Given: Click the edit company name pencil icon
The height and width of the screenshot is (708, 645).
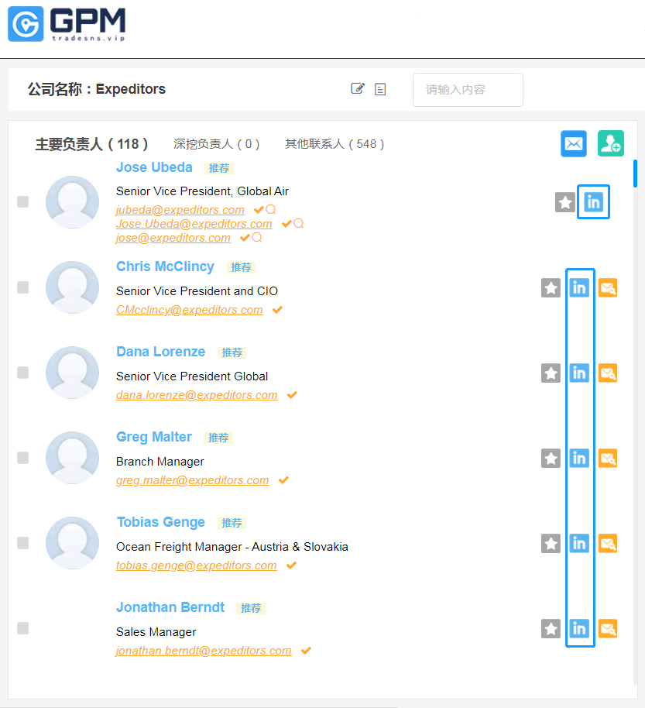Looking at the screenshot, I should coord(358,88).
